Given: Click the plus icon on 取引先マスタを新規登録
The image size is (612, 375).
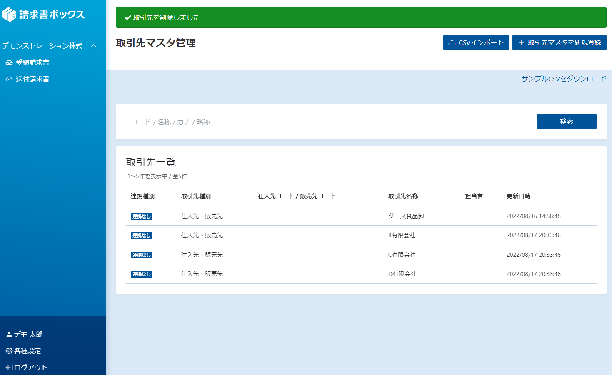Looking at the screenshot, I should click(521, 42).
